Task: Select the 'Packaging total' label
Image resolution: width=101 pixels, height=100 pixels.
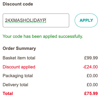Action: [x=18, y=76]
